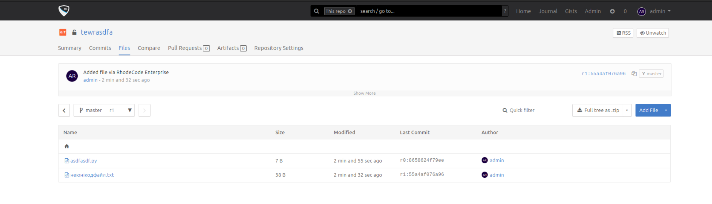Click the AR avatar in top navigation
Screen dimensions: 712x204
point(642,11)
